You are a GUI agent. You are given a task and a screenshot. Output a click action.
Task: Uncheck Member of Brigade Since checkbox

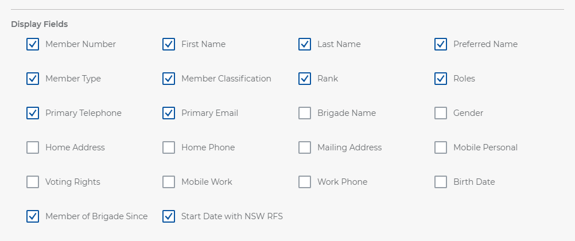click(33, 216)
